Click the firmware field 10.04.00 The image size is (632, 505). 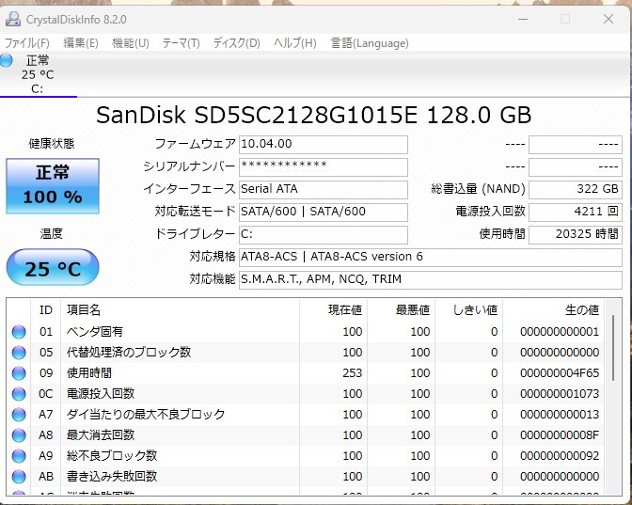[324, 144]
